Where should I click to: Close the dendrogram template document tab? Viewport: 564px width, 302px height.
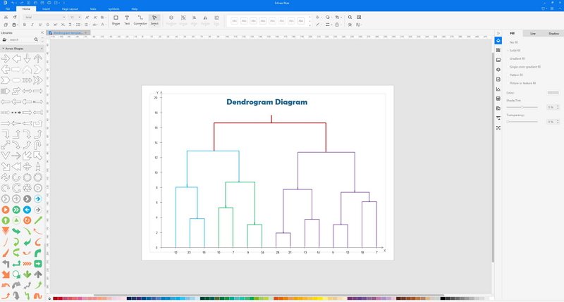[x=86, y=32]
